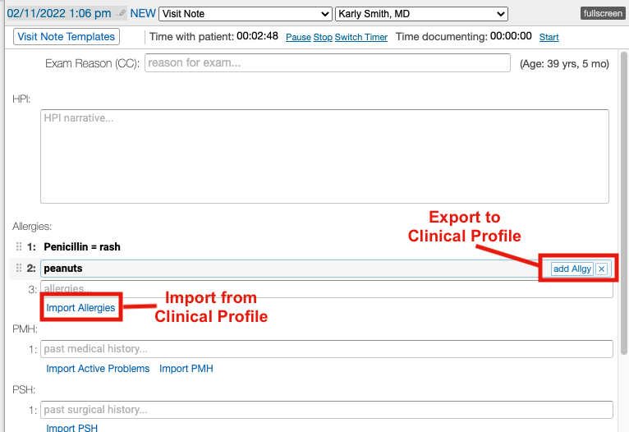
Task: Click the Exam Reason input field
Action: click(x=328, y=63)
